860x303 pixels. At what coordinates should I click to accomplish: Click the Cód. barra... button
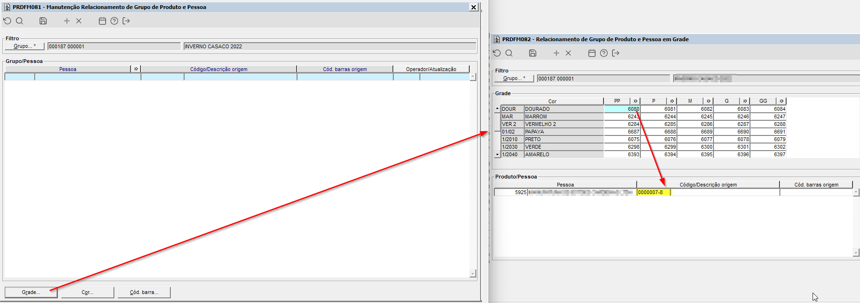tap(144, 292)
